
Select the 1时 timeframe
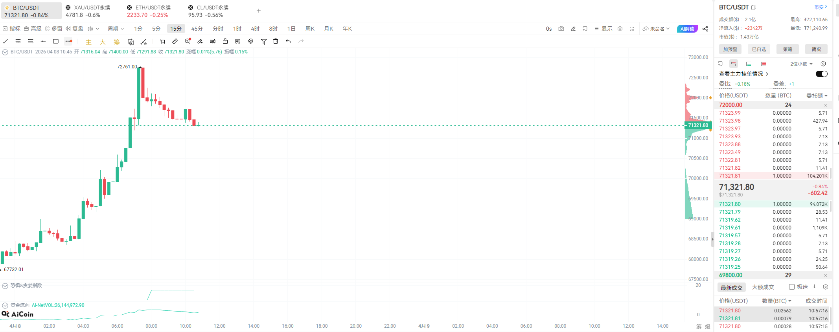(x=237, y=29)
